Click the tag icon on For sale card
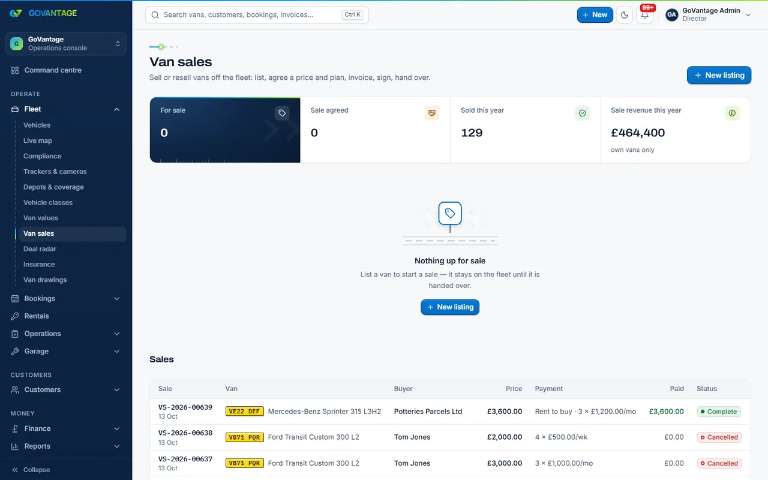The height and width of the screenshot is (480, 768). point(282,113)
